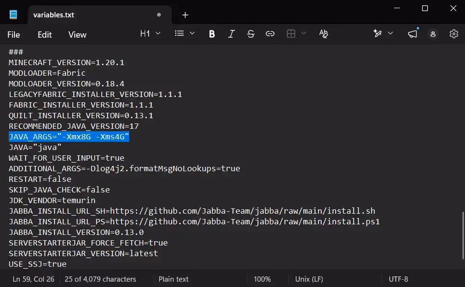The height and width of the screenshot is (287, 465).
Task: Open Notepad settings gear
Action: pos(454,34)
